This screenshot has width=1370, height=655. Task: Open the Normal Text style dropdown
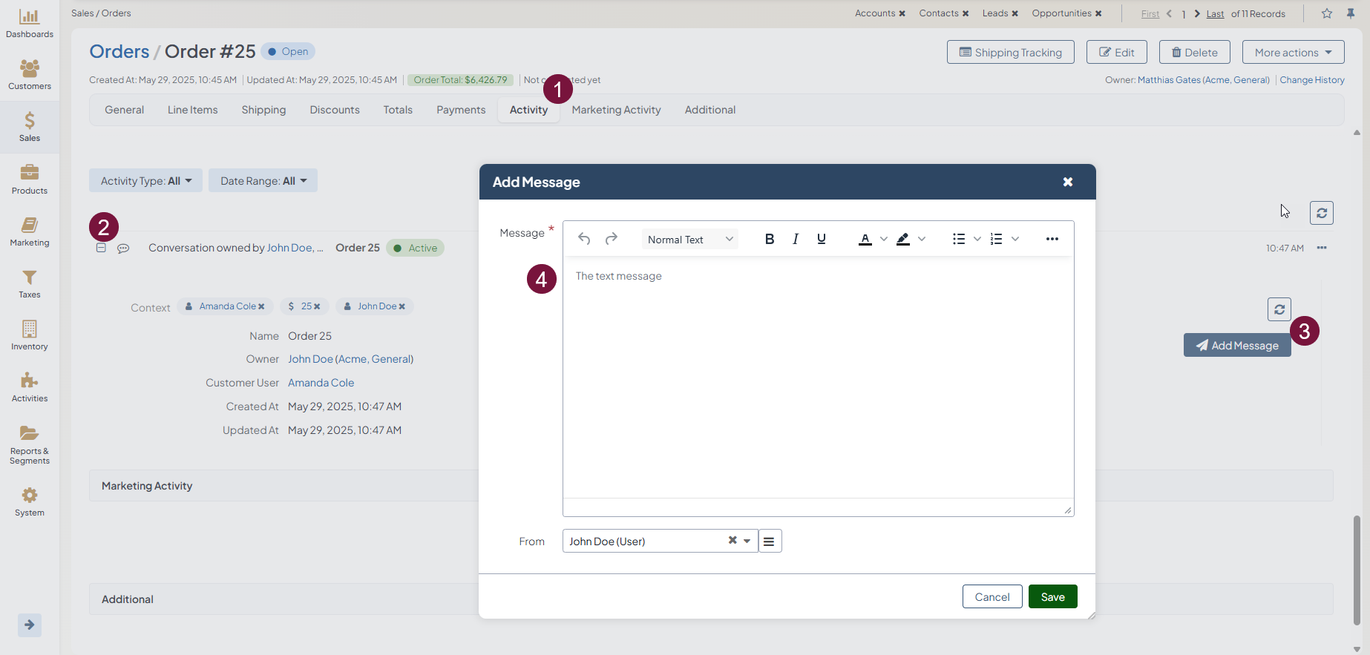click(x=689, y=240)
